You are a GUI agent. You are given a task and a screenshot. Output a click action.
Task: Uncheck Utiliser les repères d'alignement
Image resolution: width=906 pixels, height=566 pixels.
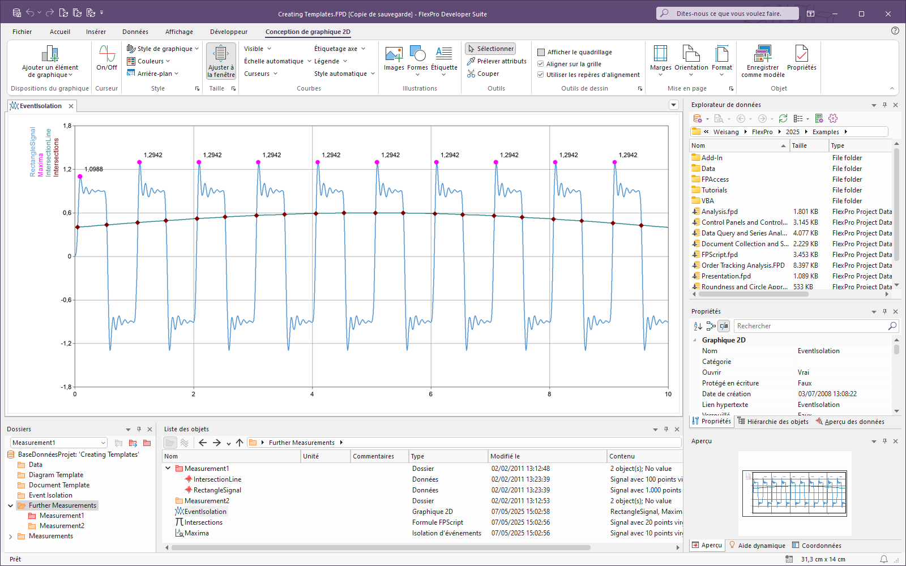coord(541,75)
